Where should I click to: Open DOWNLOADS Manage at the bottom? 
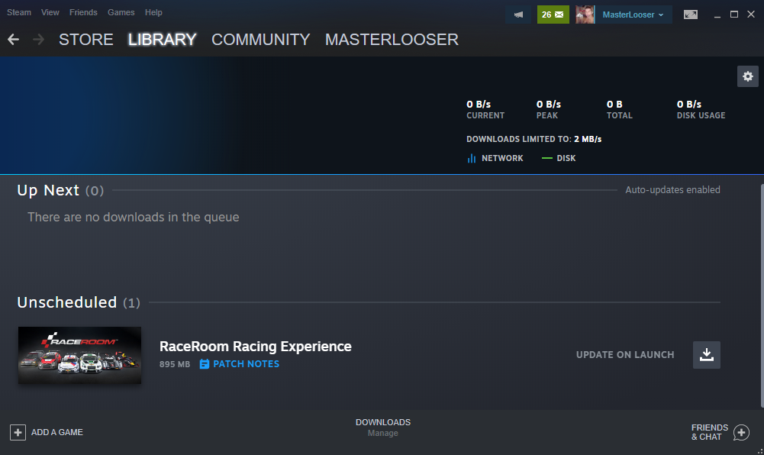(383, 428)
